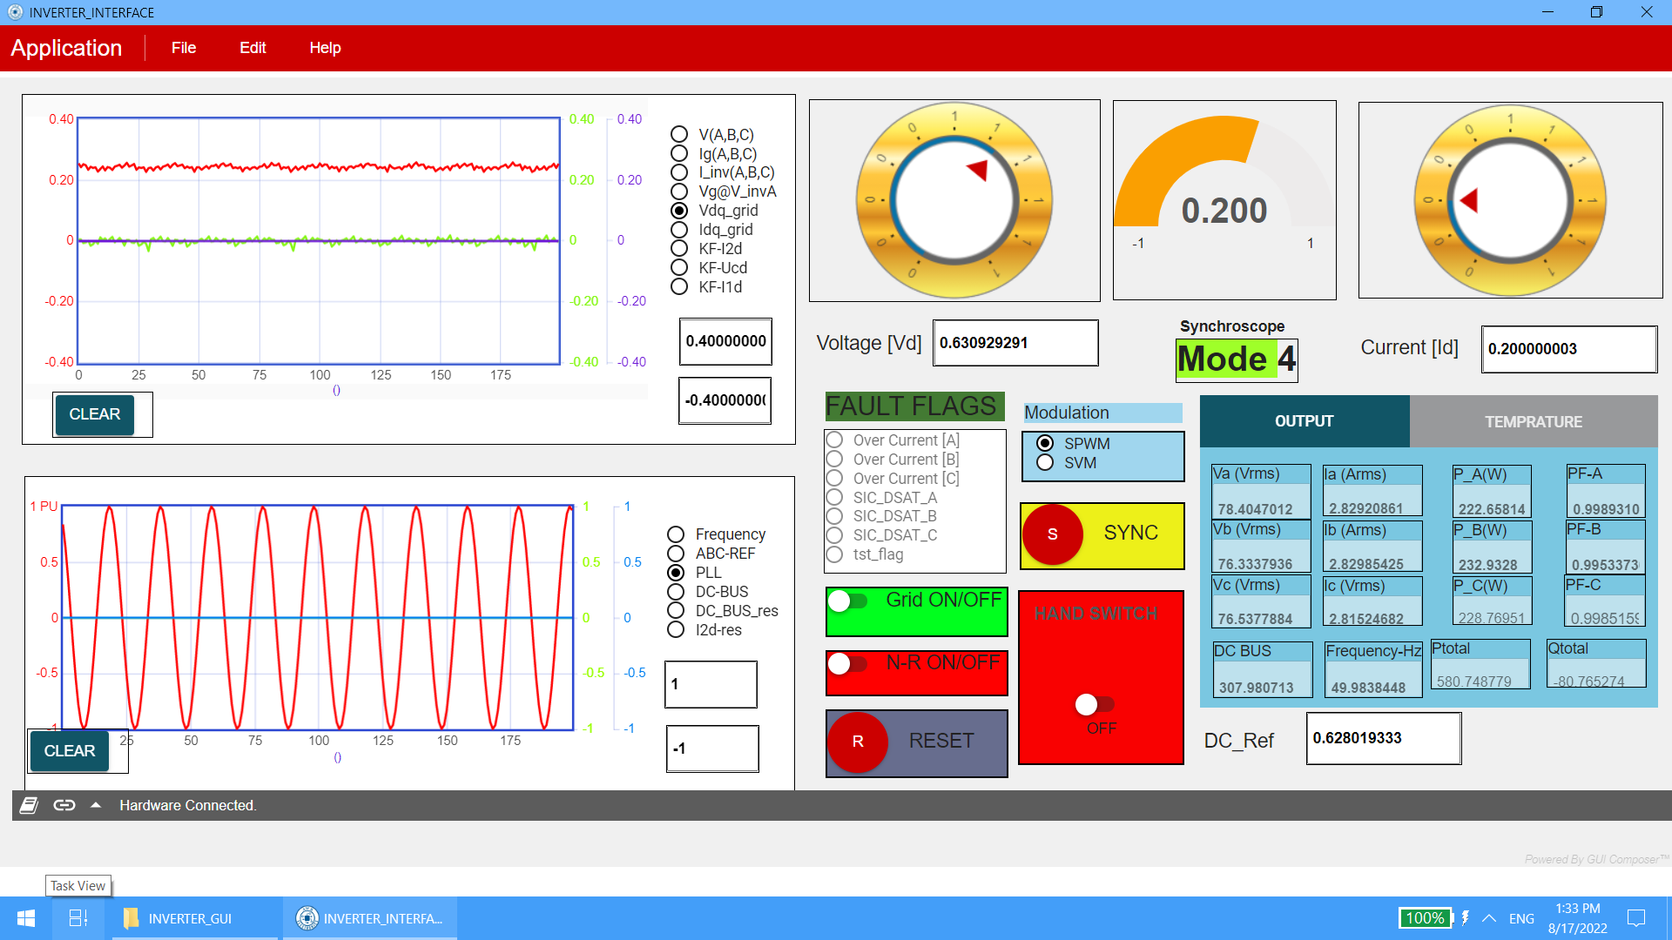Click CLEAR under the top graph
This screenshot has width=1672, height=940.
94,414
